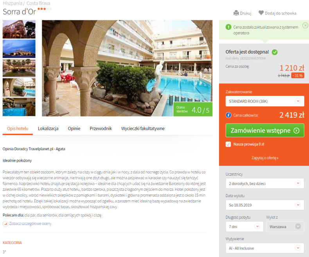Open the Opinie tab
This screenshot has width=309, height=257.
coord(74,128)
